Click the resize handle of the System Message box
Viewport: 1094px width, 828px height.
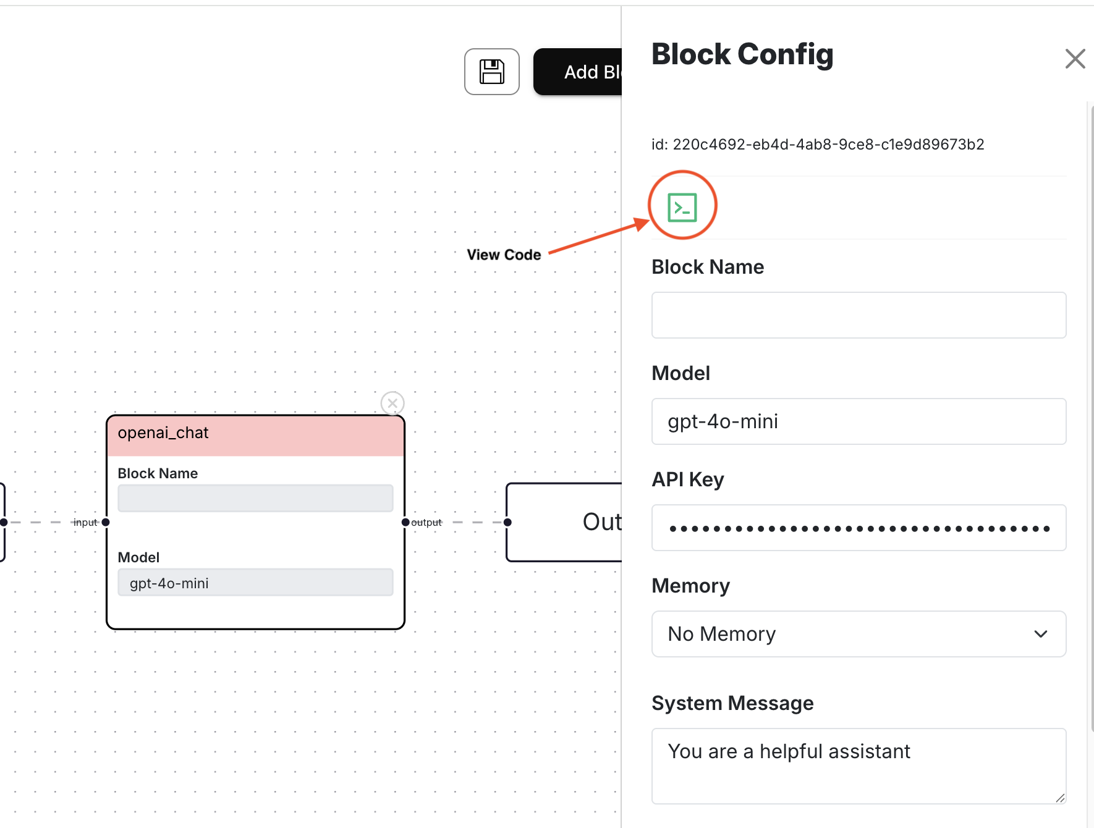(1060, 798)
